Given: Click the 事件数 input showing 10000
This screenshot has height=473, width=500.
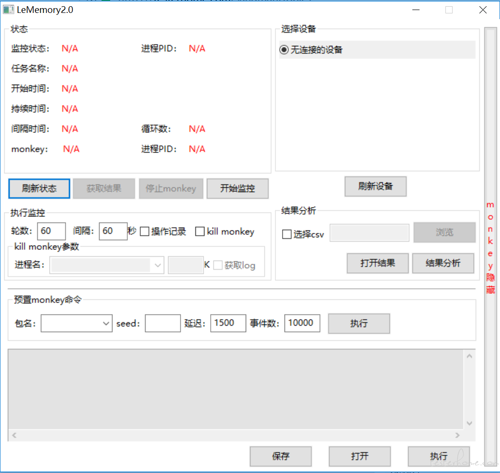Looking at the screenshot, I should point(302,323).
